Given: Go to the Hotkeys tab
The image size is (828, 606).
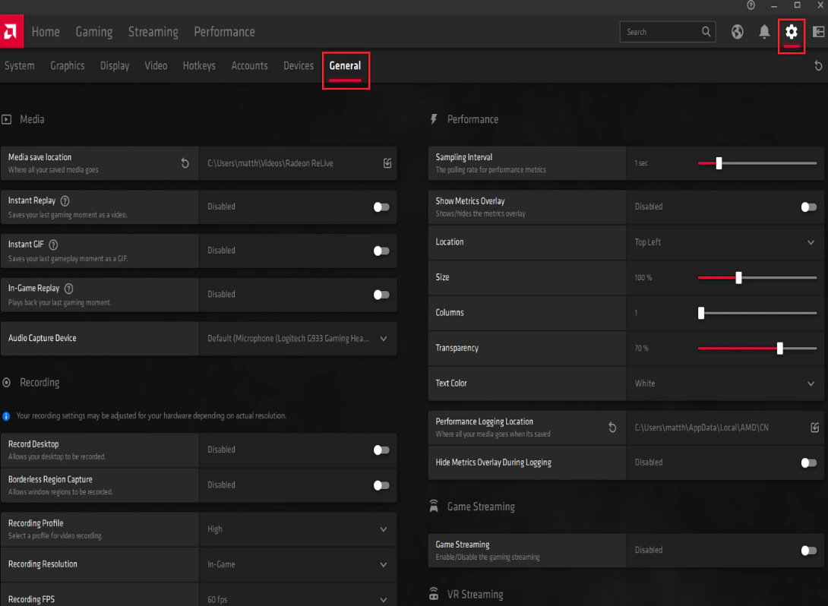Looking at the screenshot, I should coord(199,65).
